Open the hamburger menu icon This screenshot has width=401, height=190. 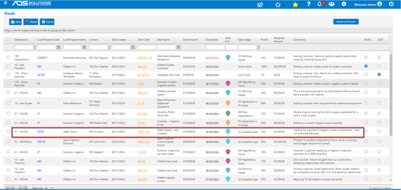click(5, 3)
